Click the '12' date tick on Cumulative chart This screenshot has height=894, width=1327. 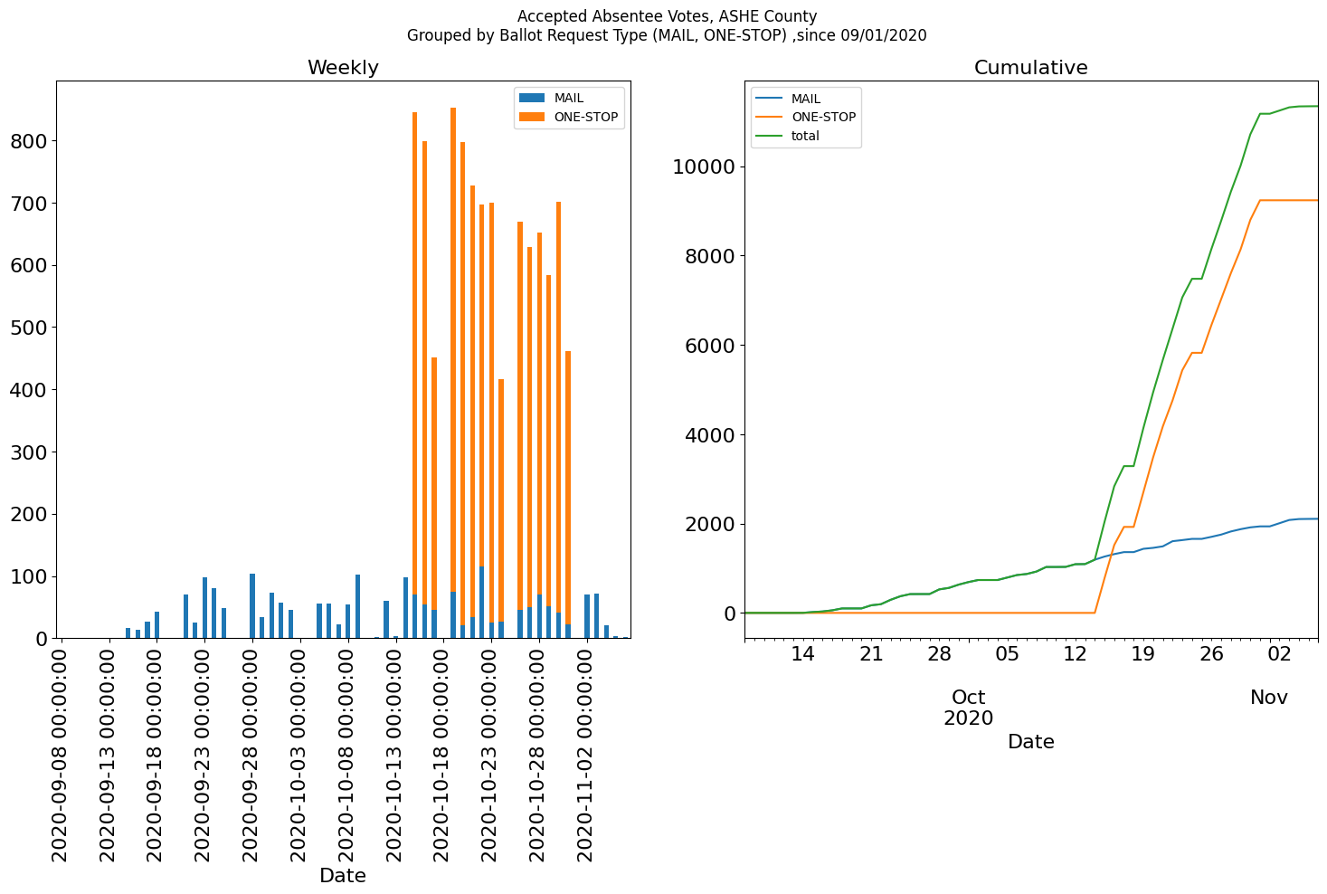click(x=1075, y=654)
